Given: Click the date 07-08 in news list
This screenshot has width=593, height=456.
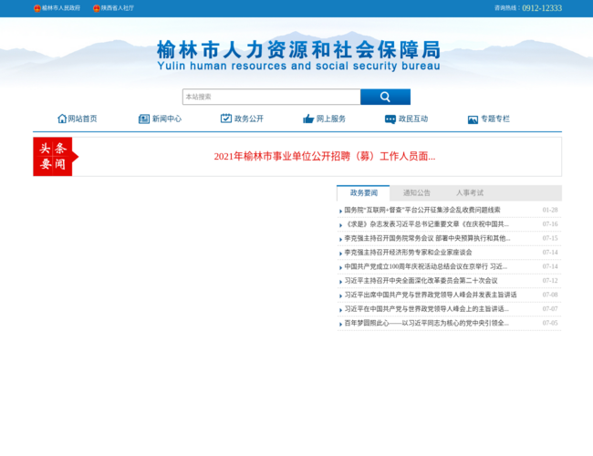Looking at the screenshot, I should coord(550,295).
